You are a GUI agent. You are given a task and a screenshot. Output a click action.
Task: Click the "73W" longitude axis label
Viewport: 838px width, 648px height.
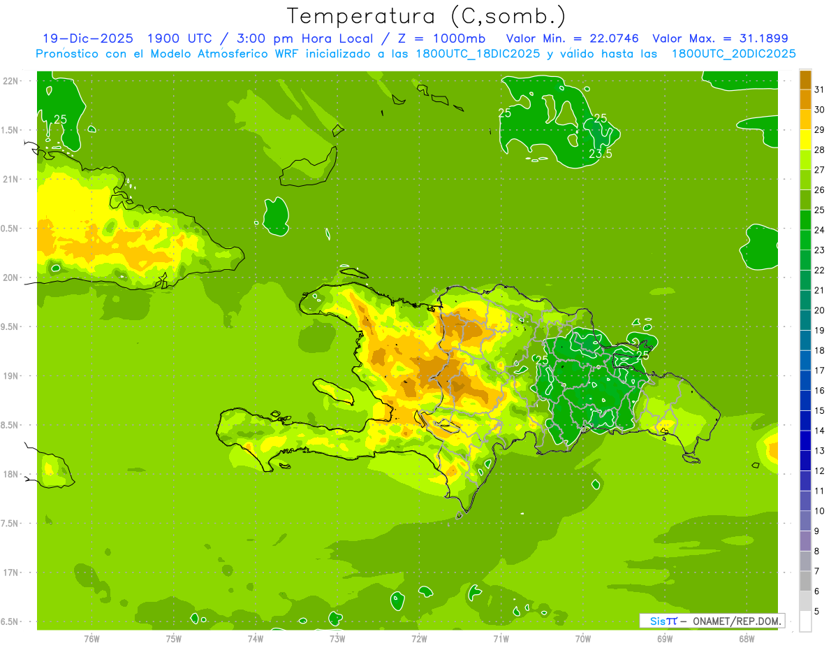coord(337,638)
